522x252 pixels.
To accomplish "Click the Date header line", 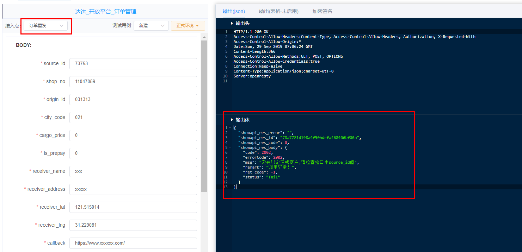I will tap(273, 46).
